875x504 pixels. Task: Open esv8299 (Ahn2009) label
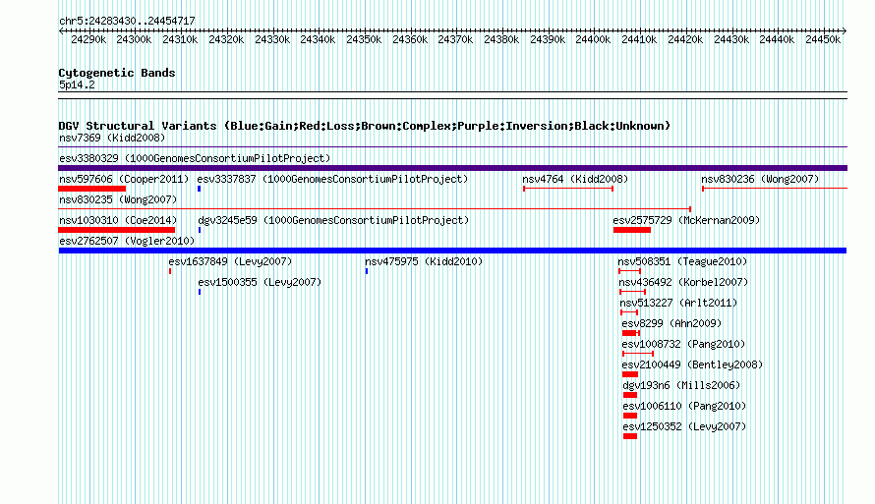[x=671, y=323]
